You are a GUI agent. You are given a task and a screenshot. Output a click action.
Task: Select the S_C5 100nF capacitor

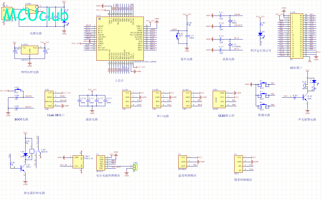(x=187, y=36)
